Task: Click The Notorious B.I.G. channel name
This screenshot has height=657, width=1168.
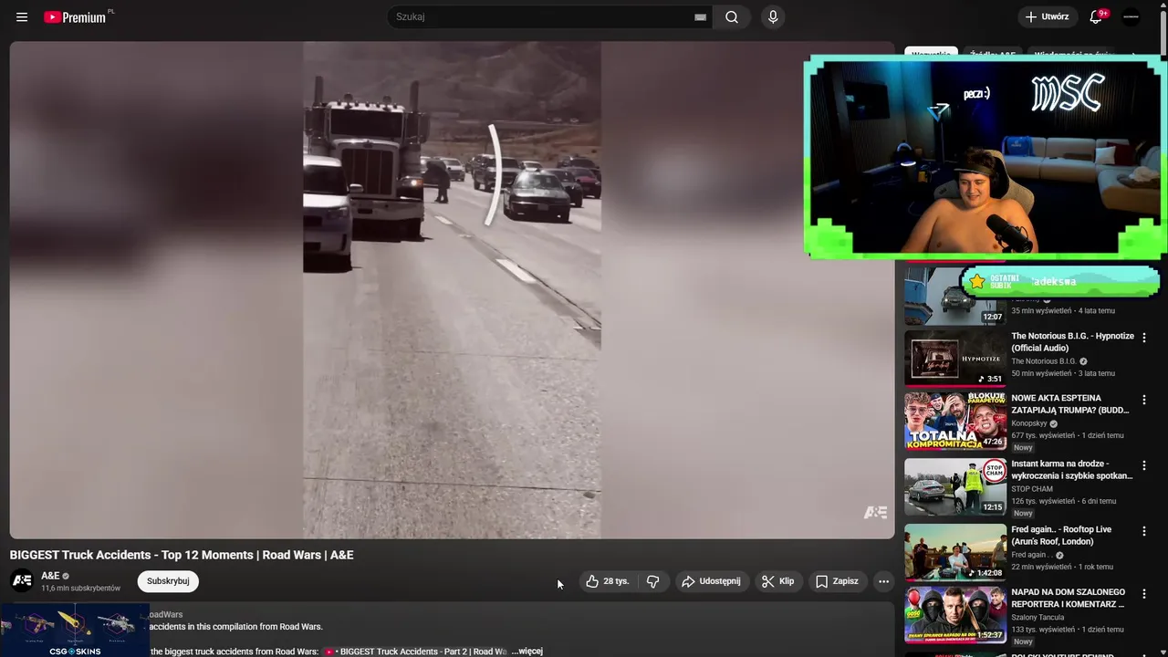Action: point(1044,361)
